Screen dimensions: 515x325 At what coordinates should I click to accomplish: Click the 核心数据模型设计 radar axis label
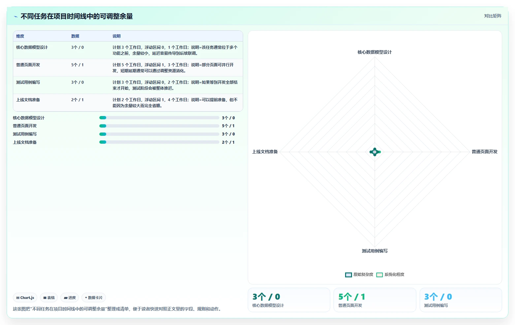click(x=374, y=52)
